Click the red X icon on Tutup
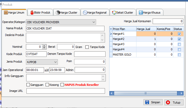This screenshot has width=188, height=108. pyautogui.click(x=168, y=102)
